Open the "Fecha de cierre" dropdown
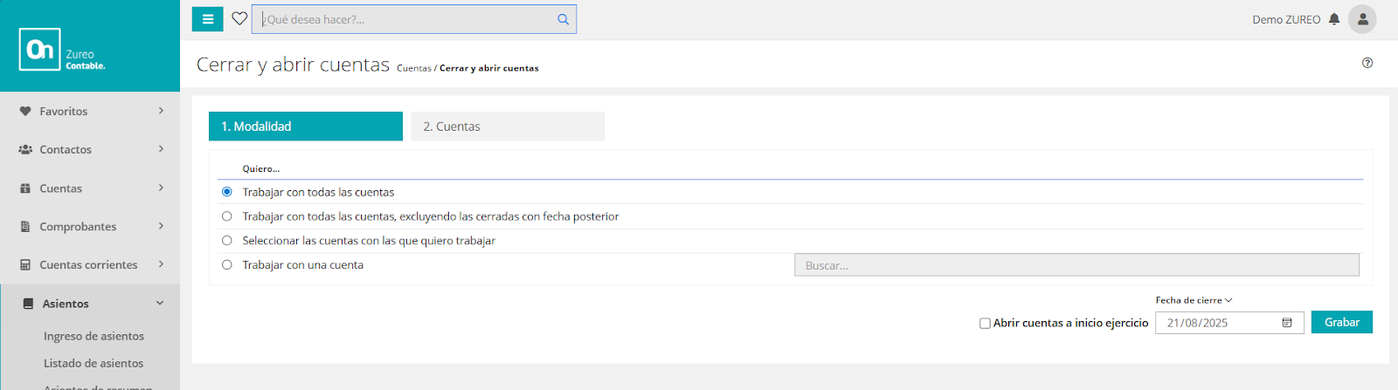 click(x=1194, y=300)
